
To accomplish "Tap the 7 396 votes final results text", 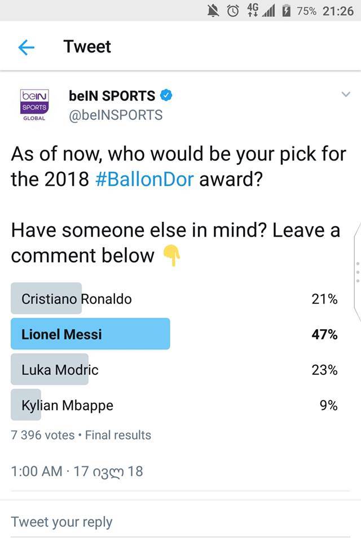I will point(81,435).
